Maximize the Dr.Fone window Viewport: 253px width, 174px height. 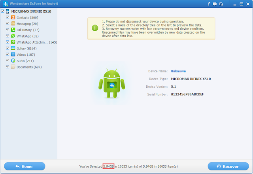pos(242,4)
